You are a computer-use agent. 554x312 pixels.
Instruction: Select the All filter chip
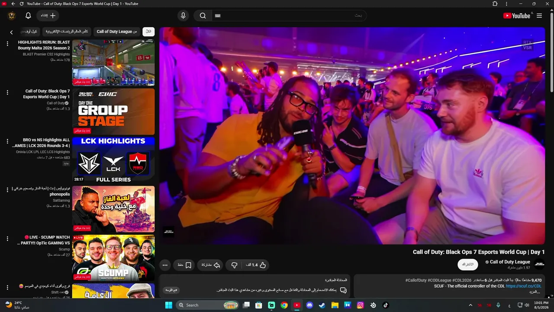coord(148,32)
